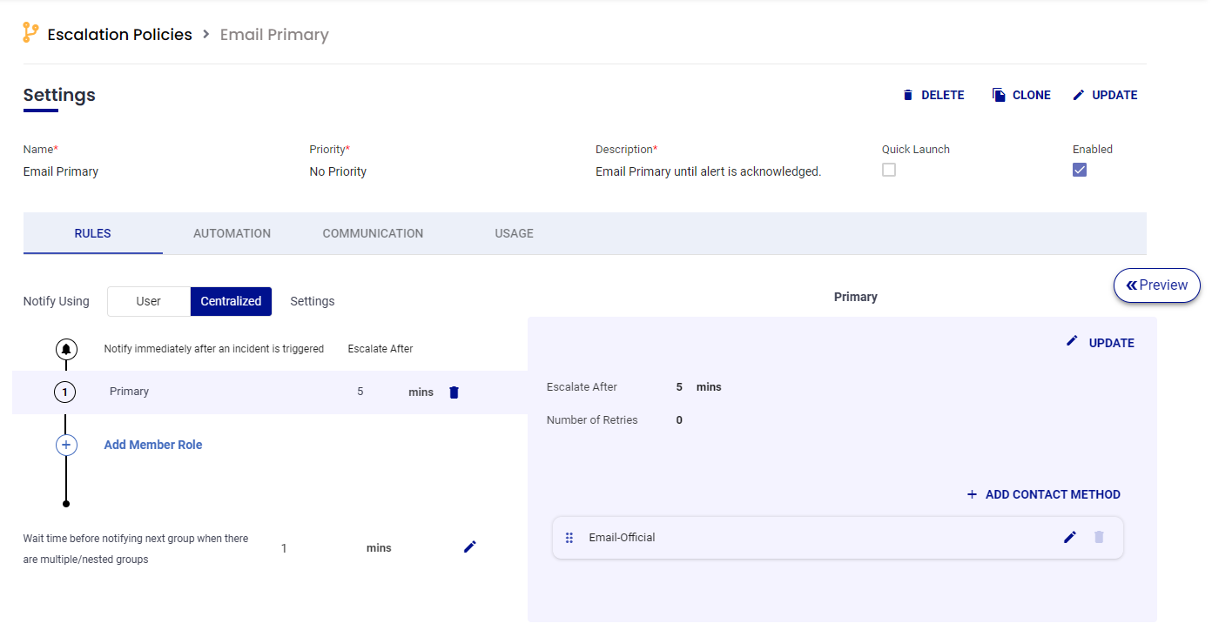1212x637 pixels.
Task: Delete the Primary role with trash icon
Action: pos(454,392)
